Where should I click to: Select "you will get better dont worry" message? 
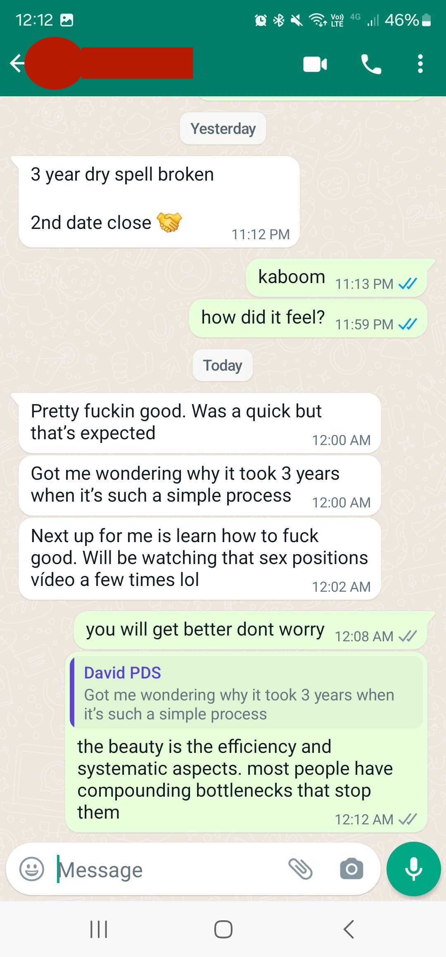[250, 630]
